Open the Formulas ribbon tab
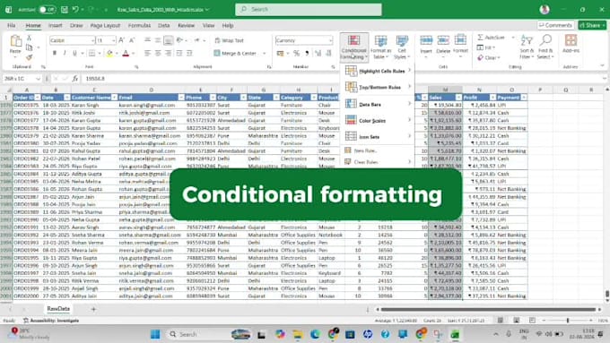This screenshot has width=610, height=343. pos(139,26)
